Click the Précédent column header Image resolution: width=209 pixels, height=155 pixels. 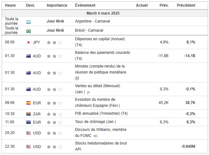click(186, 5)
